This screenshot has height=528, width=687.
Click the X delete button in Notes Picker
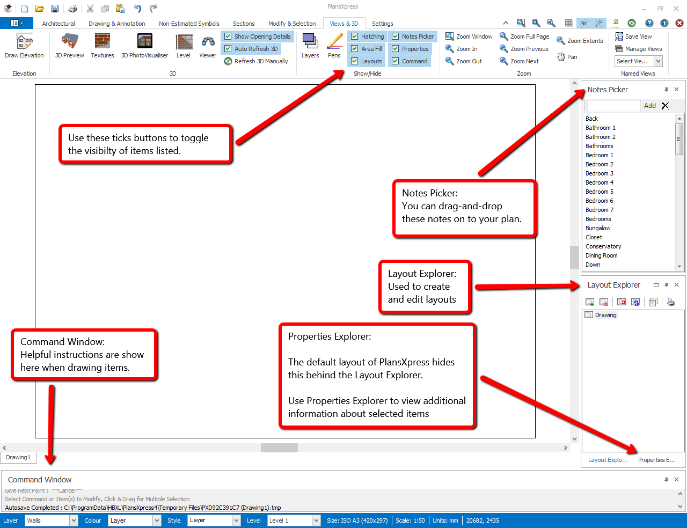click(665, 106)
